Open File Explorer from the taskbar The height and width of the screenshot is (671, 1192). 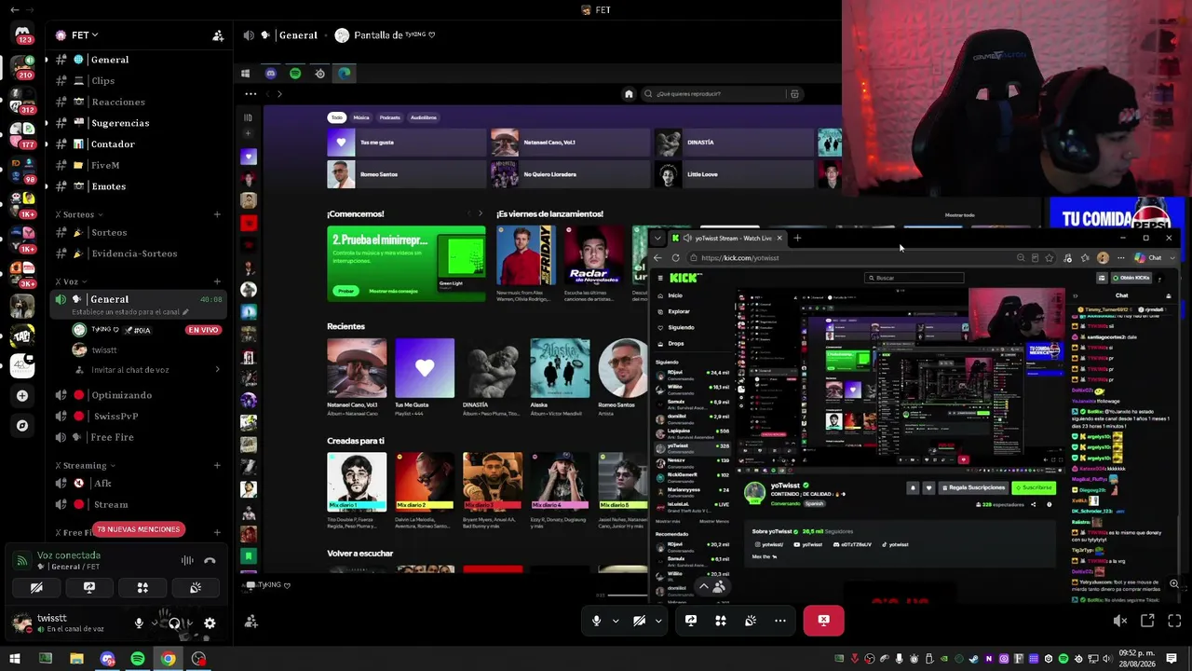coord(76,659)
